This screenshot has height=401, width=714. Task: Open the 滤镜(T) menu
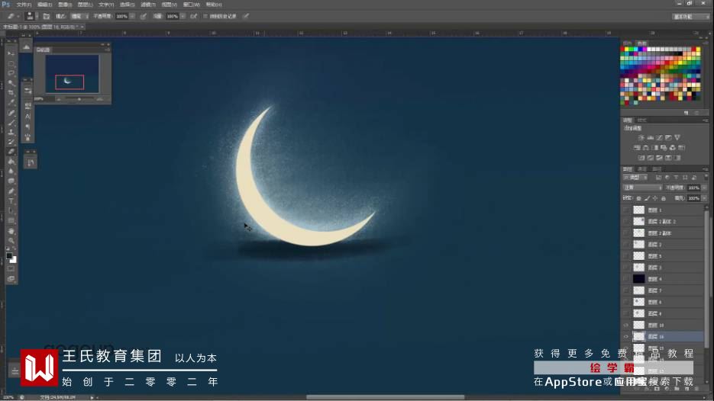click(148, 5)
